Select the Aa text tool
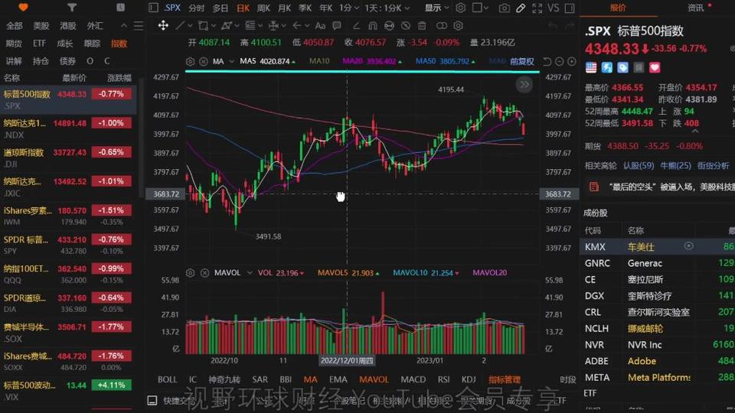735x413 pixels. (x=320, y=25)
